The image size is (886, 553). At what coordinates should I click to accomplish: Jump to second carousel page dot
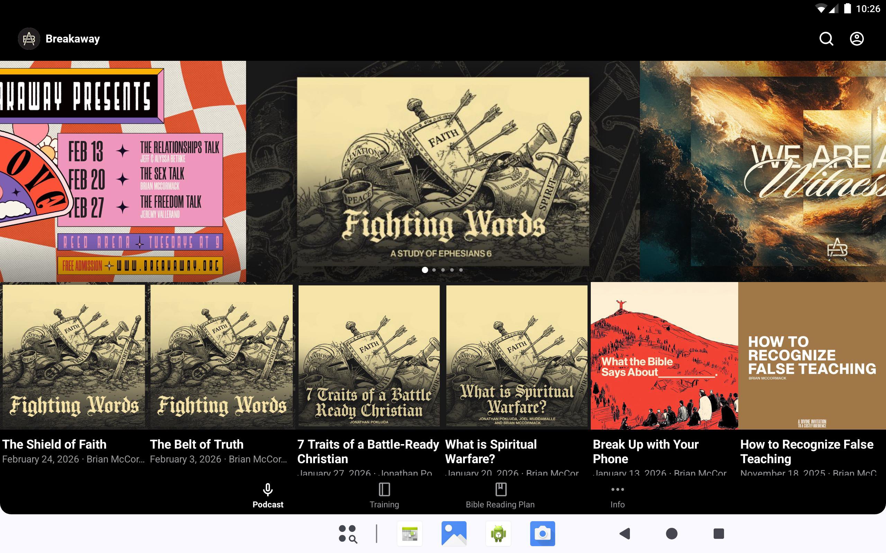[434, 270]
